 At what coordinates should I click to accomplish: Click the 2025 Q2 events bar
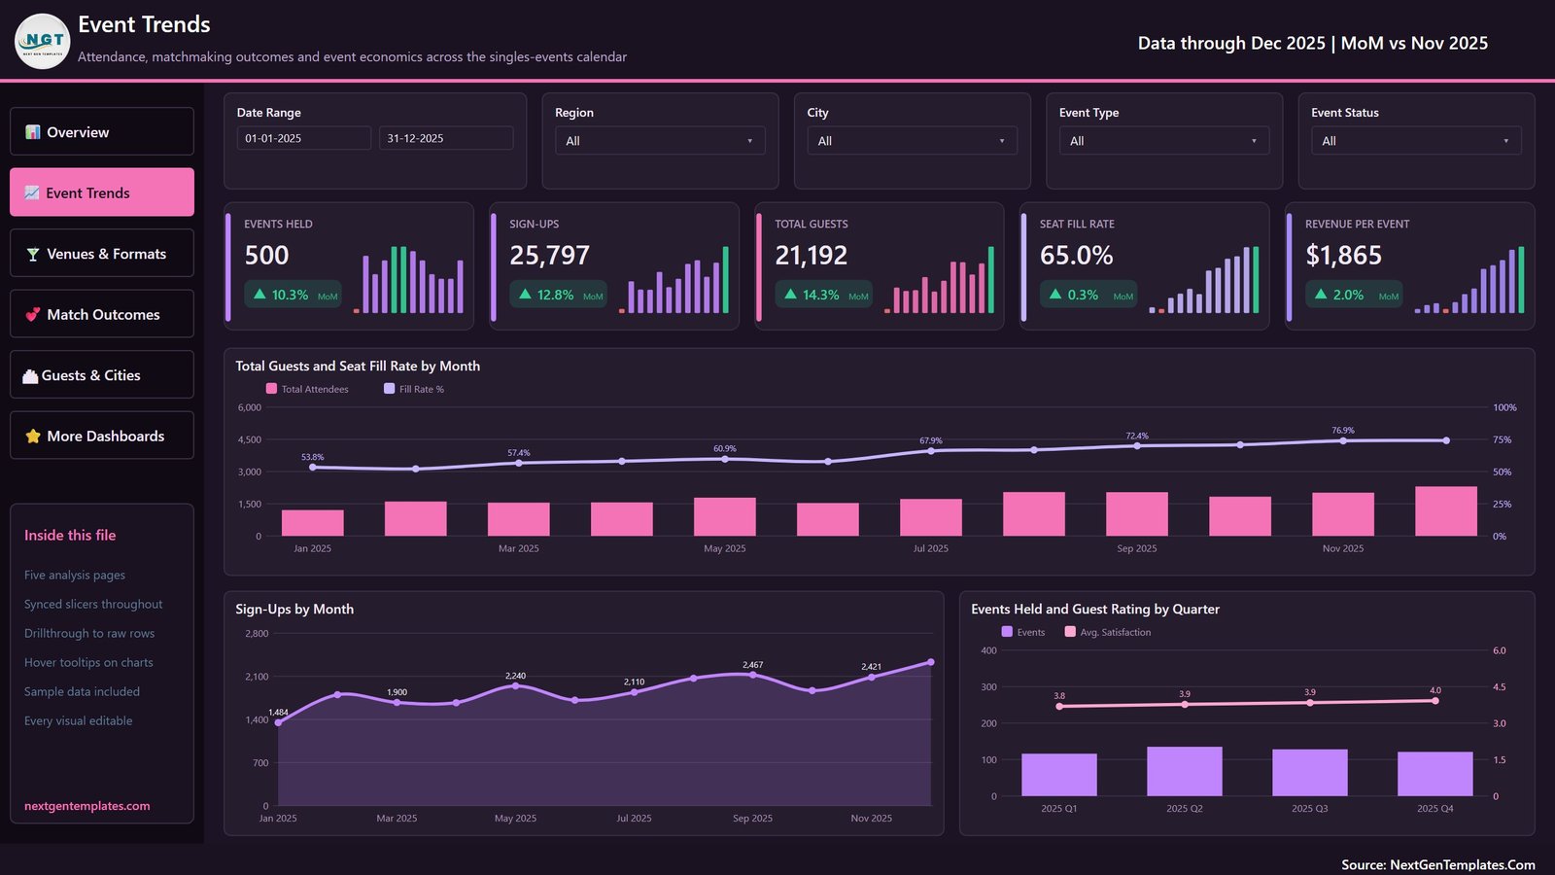click(1185, 772)
